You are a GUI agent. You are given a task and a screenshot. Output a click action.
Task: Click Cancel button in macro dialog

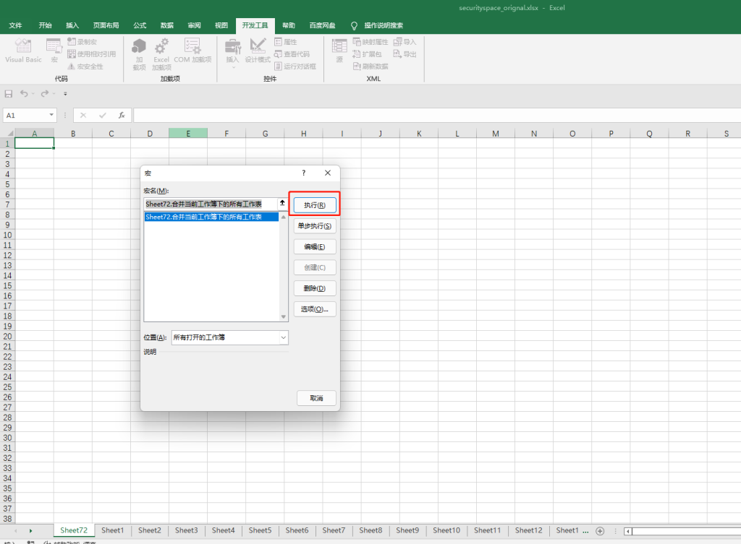317,398
